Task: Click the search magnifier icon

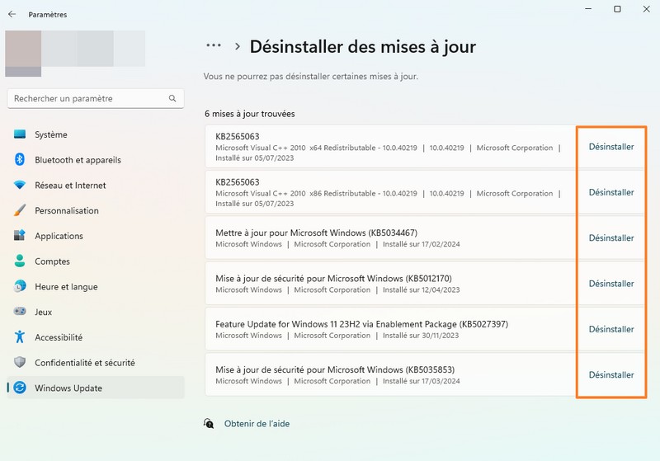Action: (172, 98)
